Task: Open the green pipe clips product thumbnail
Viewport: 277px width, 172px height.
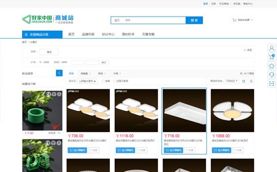Action: tap(42, 156)
